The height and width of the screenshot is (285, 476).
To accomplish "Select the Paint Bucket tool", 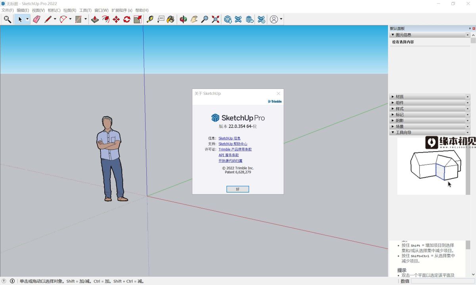I will pyautogui.click(x=171, y=19).
